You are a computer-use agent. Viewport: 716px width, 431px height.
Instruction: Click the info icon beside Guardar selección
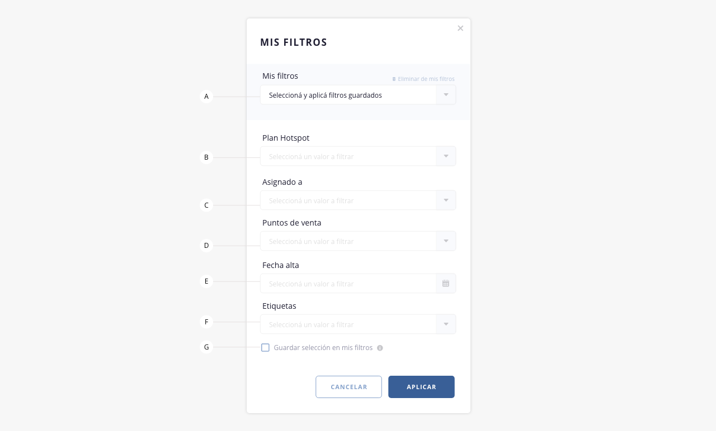pyautogui.click(x=380, y=348)
